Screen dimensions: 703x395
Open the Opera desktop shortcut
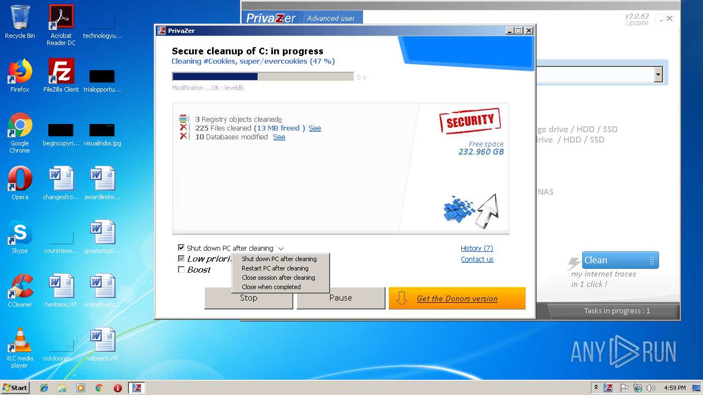[x=20, y=183]
